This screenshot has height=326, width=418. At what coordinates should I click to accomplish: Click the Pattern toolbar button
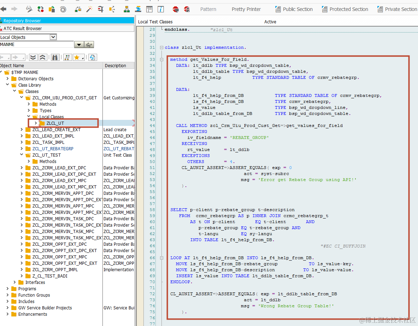coord(208,9)
